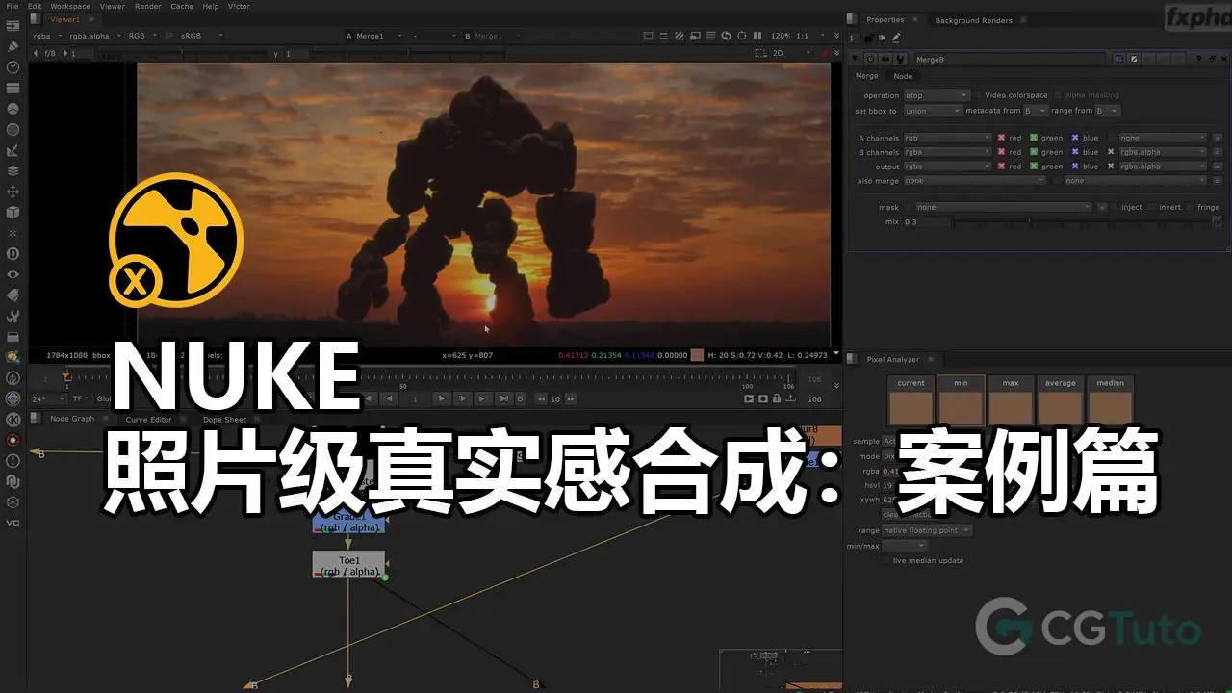Open the viewer 2D mode dropdown
Screen dimensions: 1232x693
(x=791, y=53)
